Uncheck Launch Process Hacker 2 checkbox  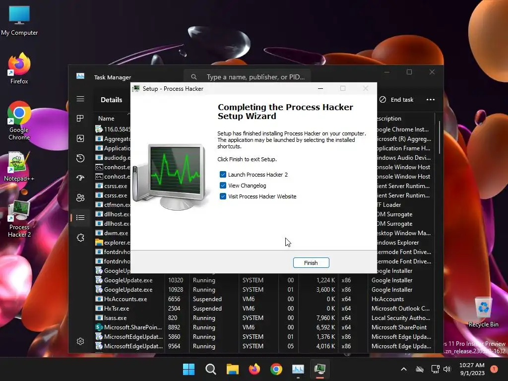223,175
